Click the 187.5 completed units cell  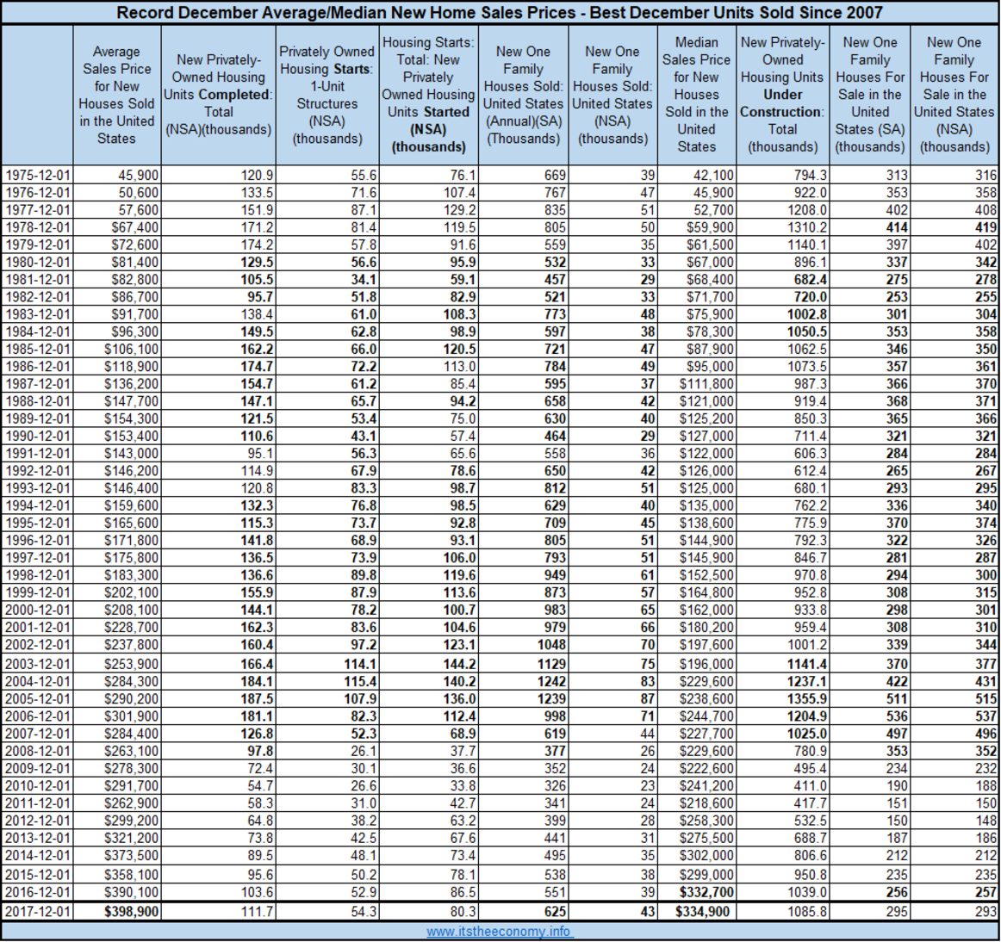click(219, 699)
